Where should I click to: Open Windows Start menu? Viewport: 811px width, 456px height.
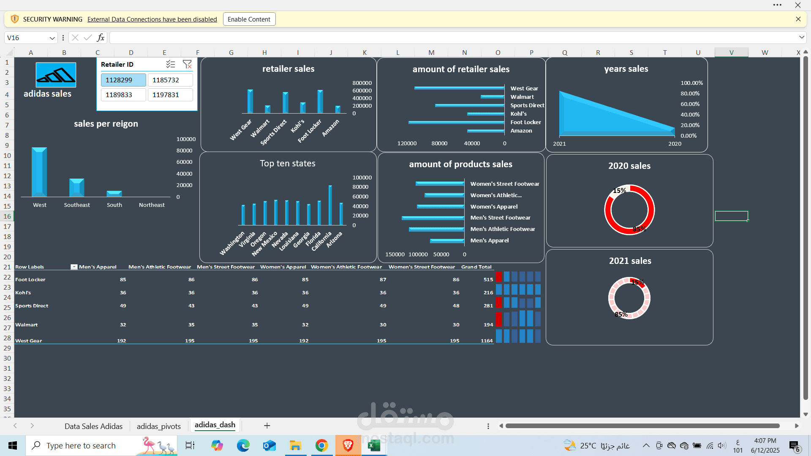tap(13, 445)
